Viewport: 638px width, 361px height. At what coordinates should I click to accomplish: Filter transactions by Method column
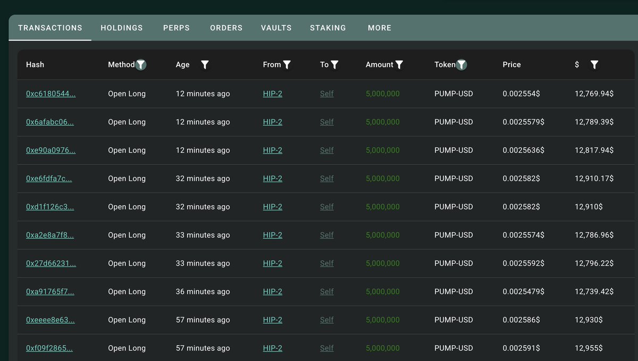(x=141, y=65)
